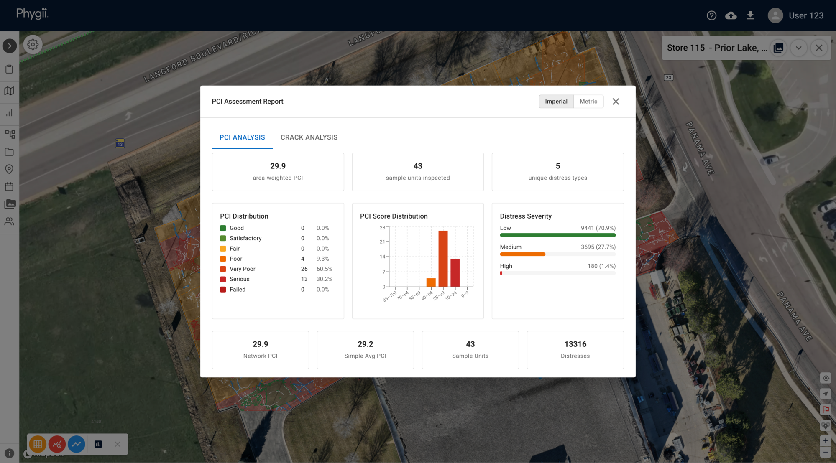836x463 pixels.
Task: Toggle the red crack analysis button
Action: tap(57, 444)
